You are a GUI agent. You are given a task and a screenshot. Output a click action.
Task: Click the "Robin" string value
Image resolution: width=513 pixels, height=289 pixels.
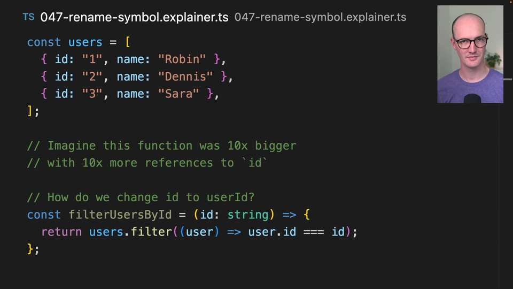pyautogui.click(x=182, y=59)
